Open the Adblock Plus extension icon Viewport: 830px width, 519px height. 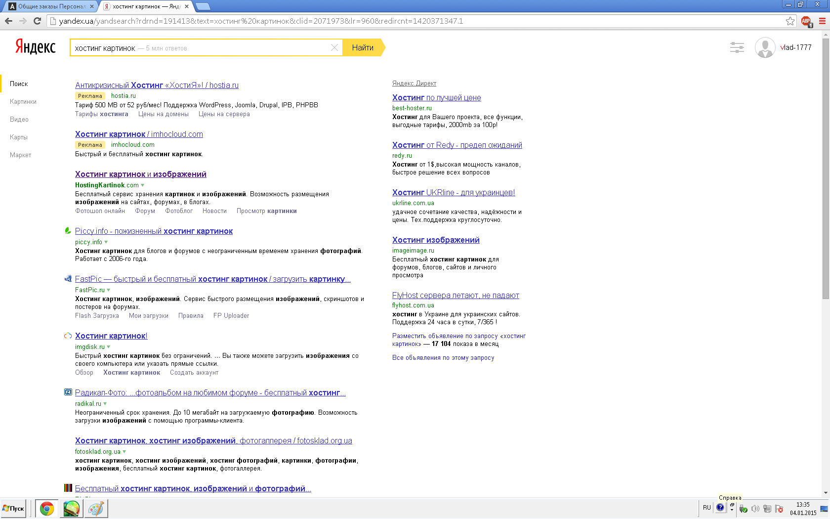806,21
